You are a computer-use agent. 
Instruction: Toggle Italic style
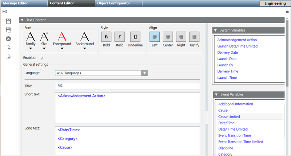click(x=120, y=37)
